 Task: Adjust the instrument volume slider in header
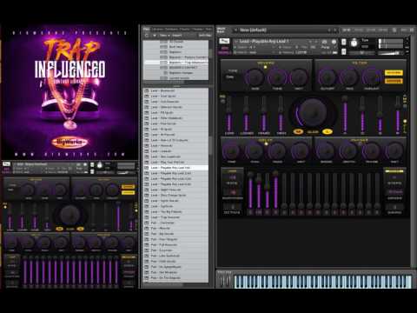(x=391, y=53)
